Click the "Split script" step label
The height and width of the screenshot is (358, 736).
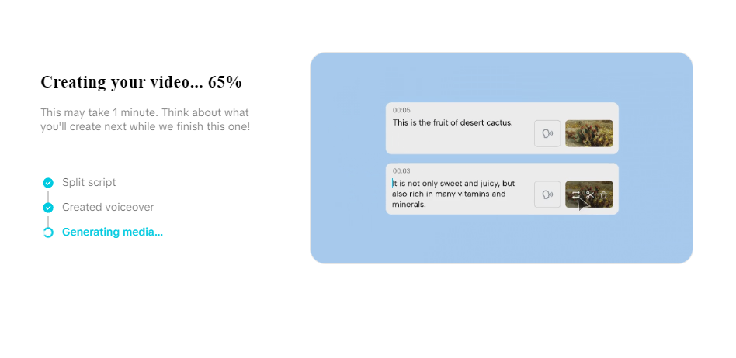[x=89, y=183]
